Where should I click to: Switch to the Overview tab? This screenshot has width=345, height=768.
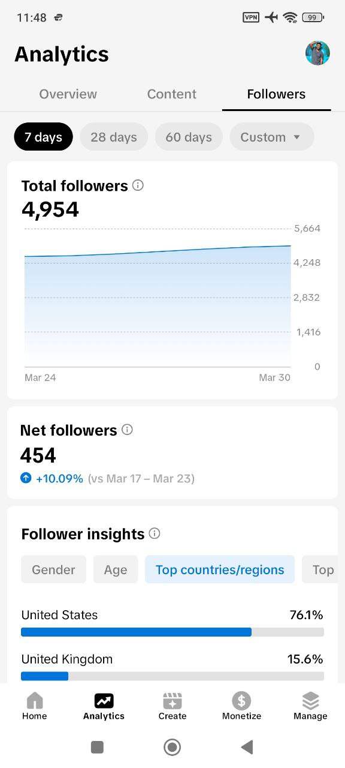coord(68,94)
